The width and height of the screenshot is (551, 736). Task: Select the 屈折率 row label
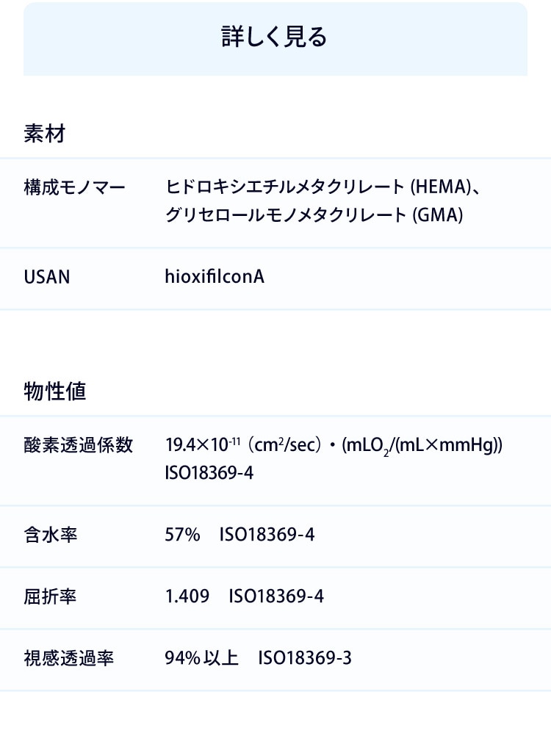click(51, 596)
